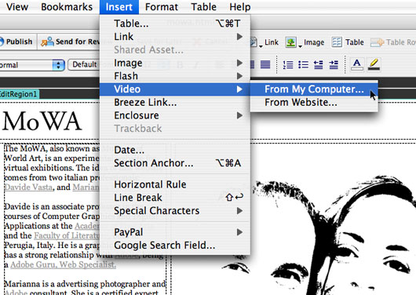Choose Table... from the Insert menu

coord(175,24)
